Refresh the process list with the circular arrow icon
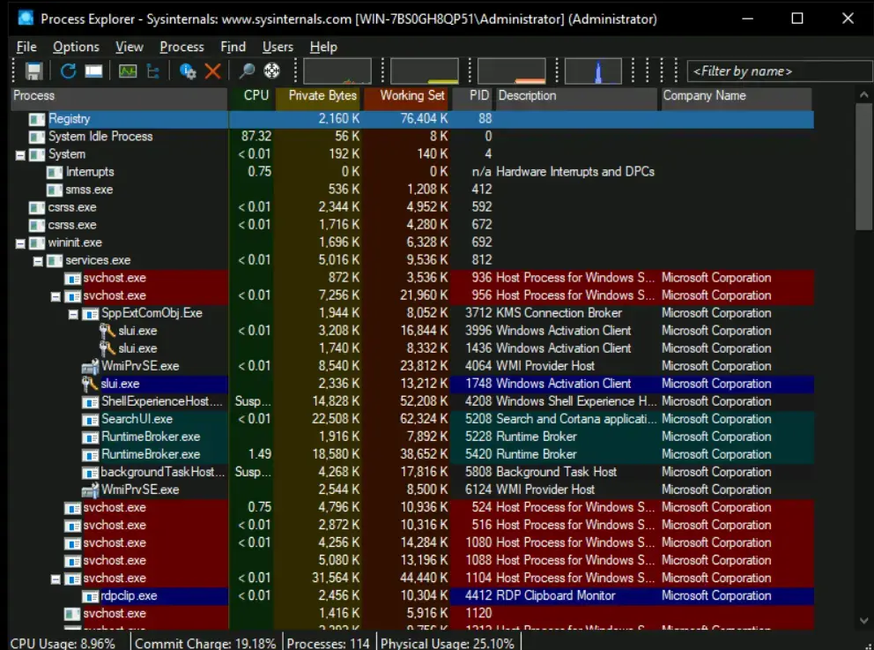874x650 pixels. pos(68,71)
